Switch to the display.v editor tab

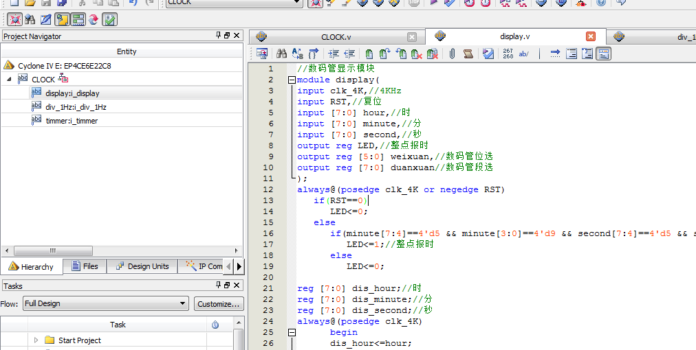point(516,36)
